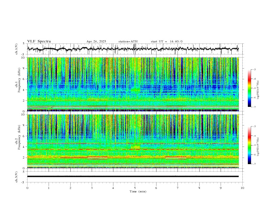Click the "-7" label on ch.2 colorbar
This screenshot has height=211, width=273.
pos(254,164)
